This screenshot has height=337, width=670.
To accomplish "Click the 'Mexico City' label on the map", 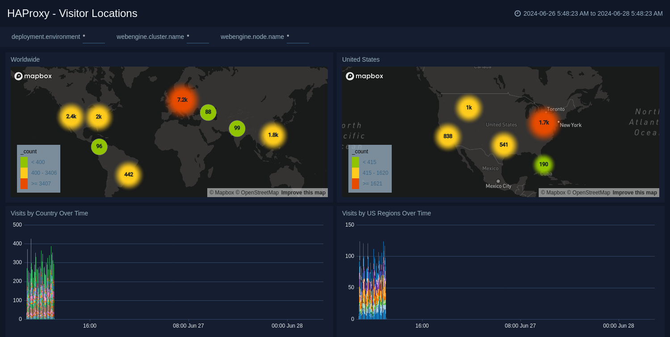I will (x=498, y=186).
